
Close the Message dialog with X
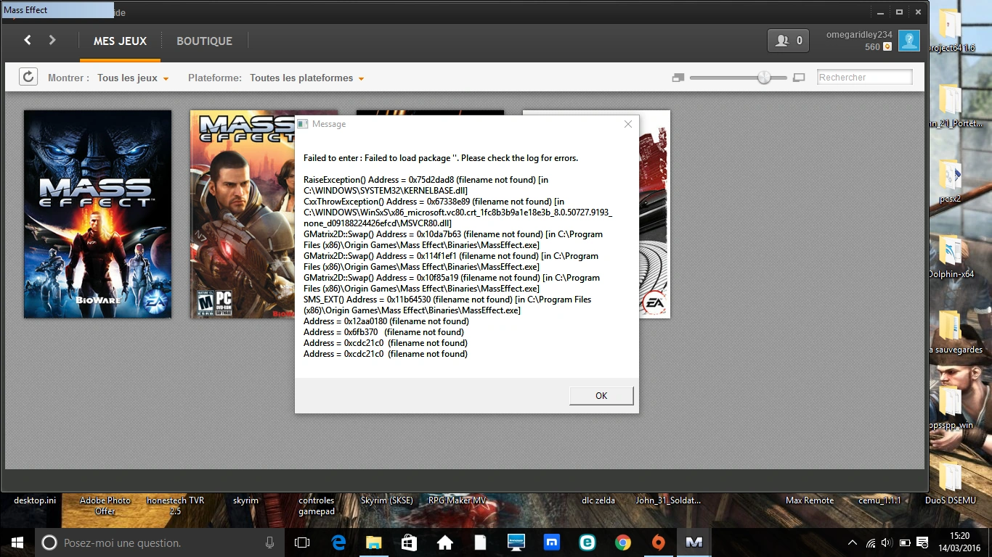(x=628, y=124)
